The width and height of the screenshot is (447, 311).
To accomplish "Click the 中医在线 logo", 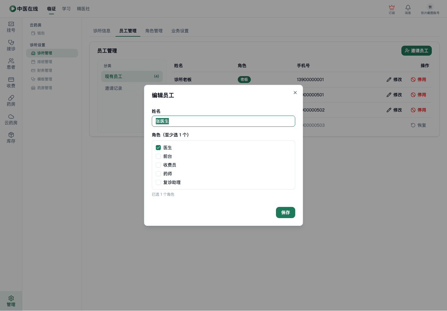I will 24,9.
